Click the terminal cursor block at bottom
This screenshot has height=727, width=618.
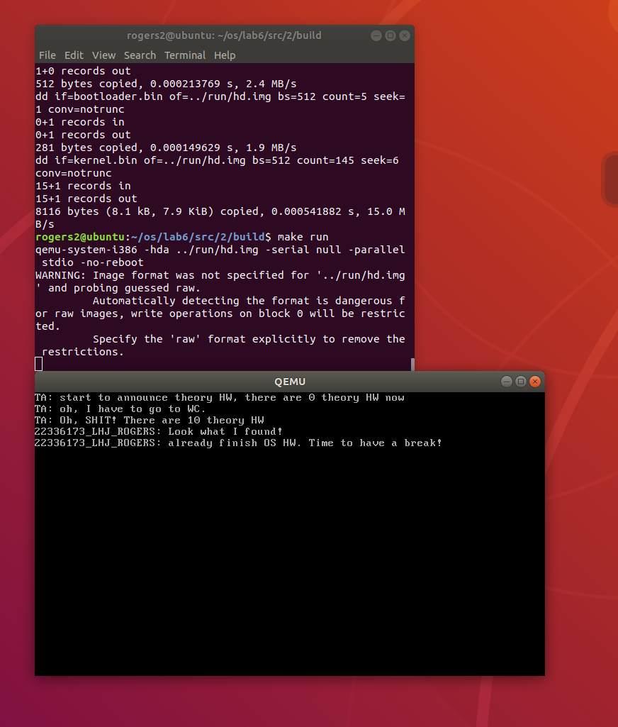click(39, 364)
